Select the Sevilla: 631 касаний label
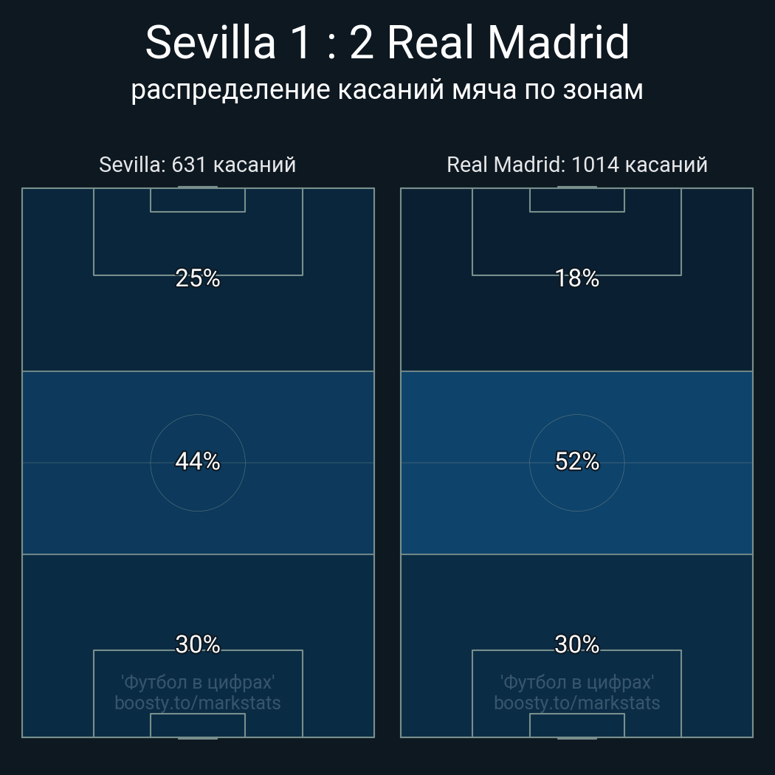This screenshot has height=775, width=775. [x=197, y=165]
